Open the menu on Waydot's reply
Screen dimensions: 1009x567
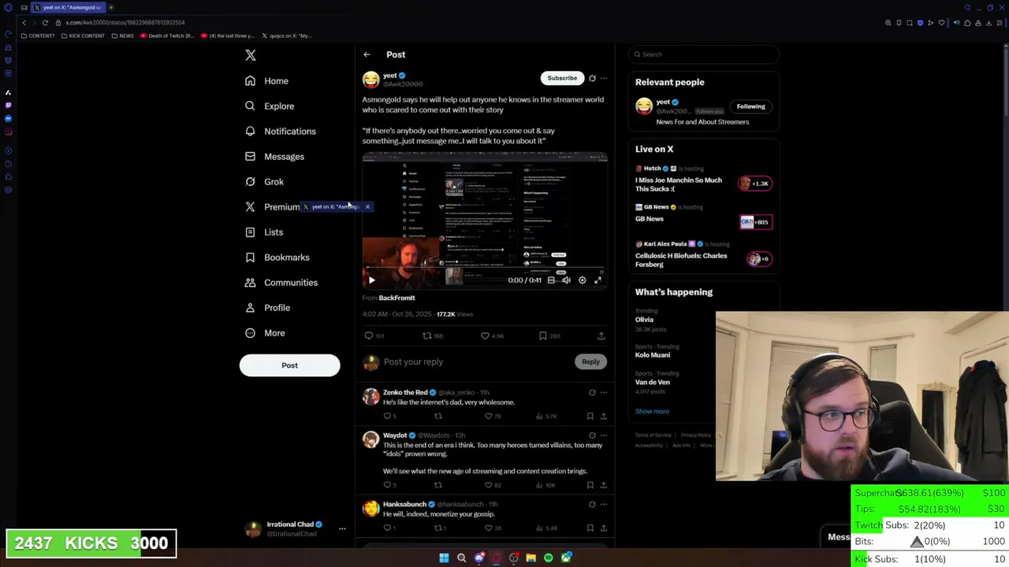(x=604, y=435)
